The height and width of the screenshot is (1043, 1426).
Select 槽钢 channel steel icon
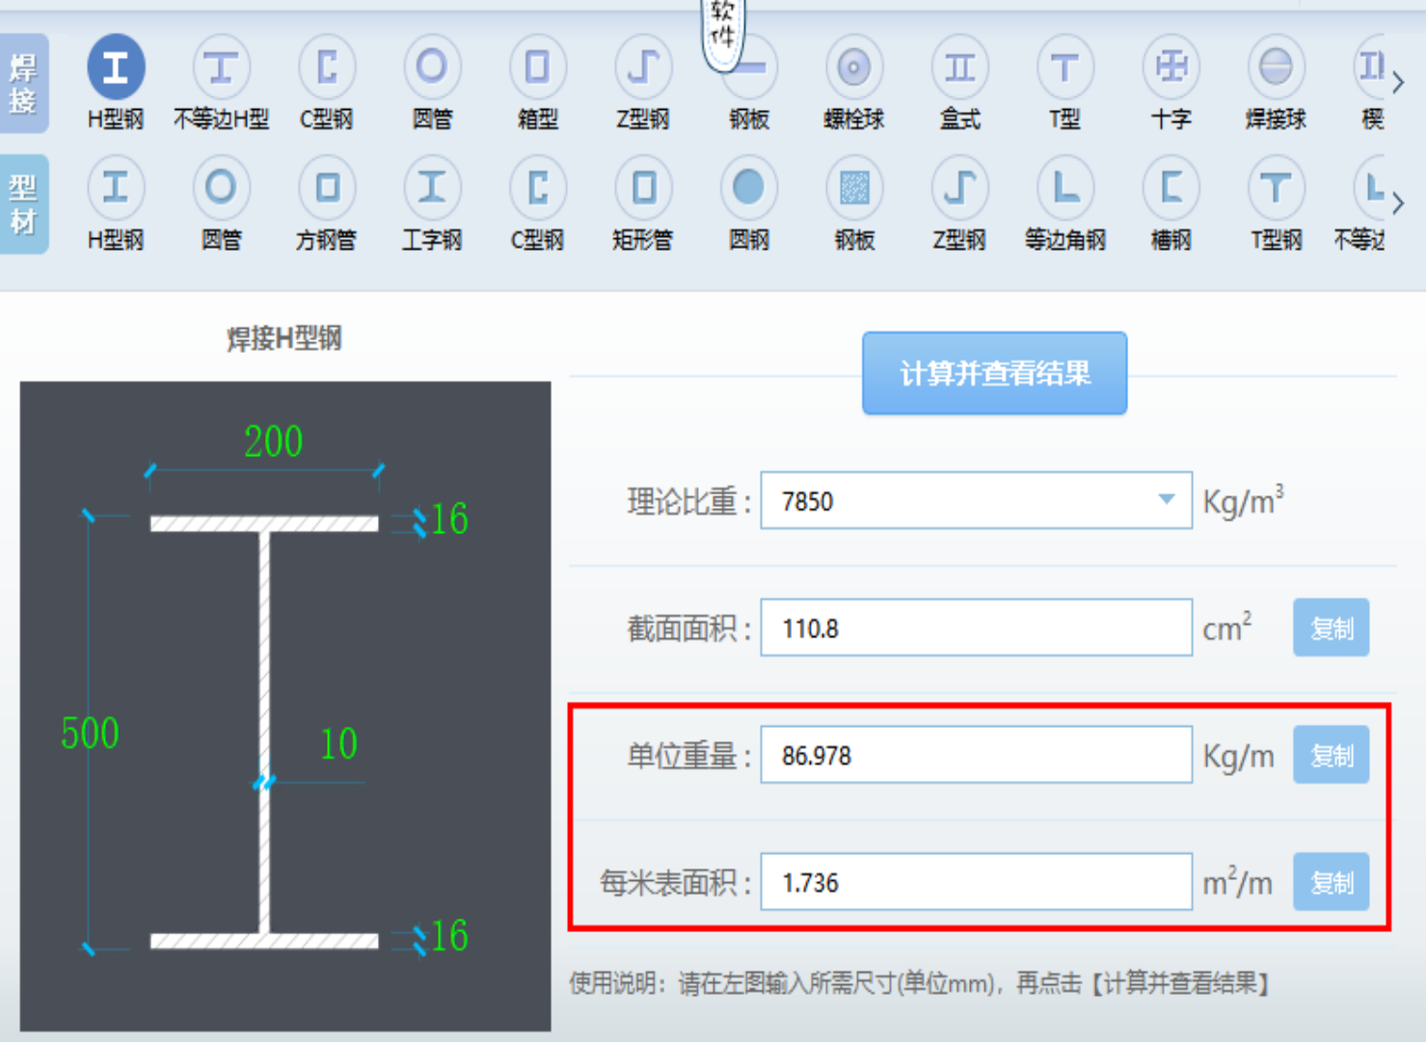click(x=1170, y=188)
